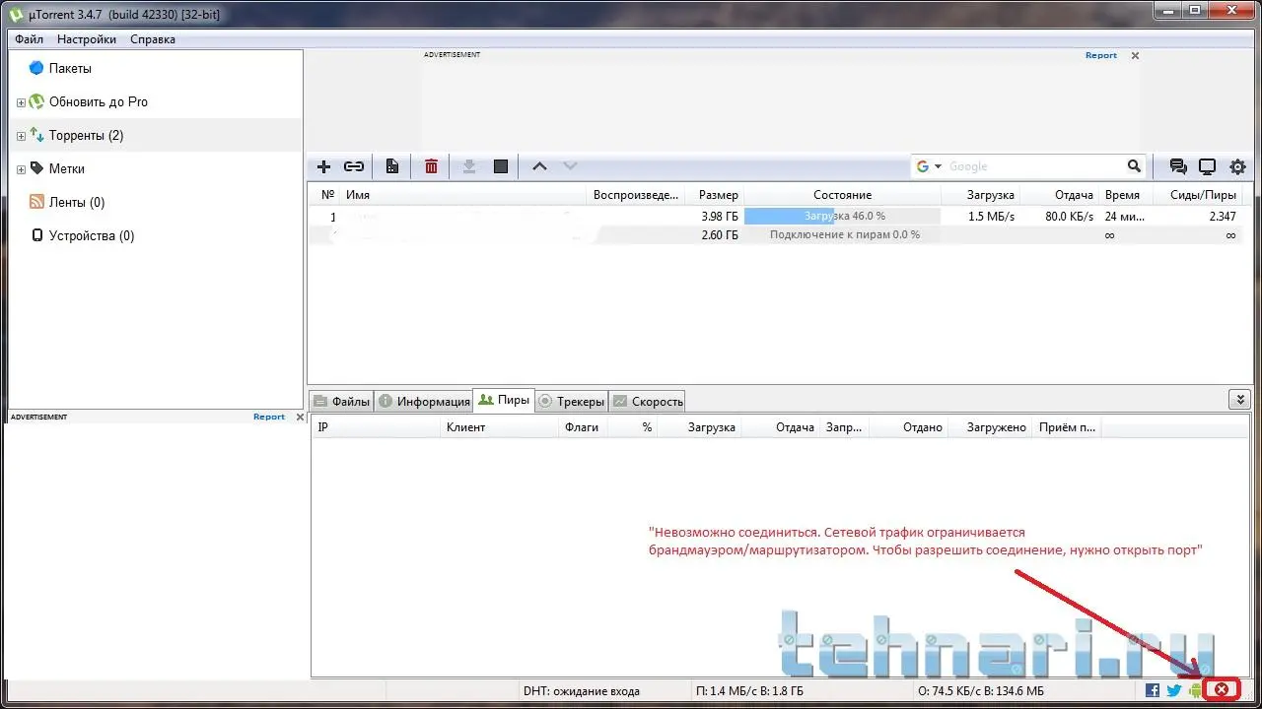1262x709 pixels.
Task: Switch to the Скорость tab
Action: (648, 401)
